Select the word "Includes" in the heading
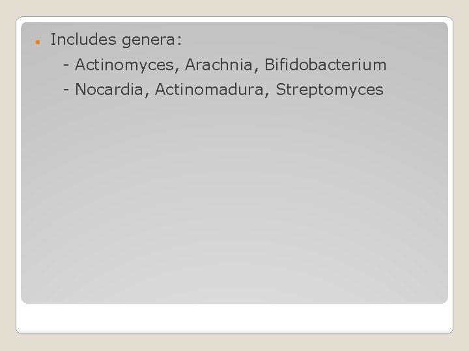 click(x=83, y=39)
